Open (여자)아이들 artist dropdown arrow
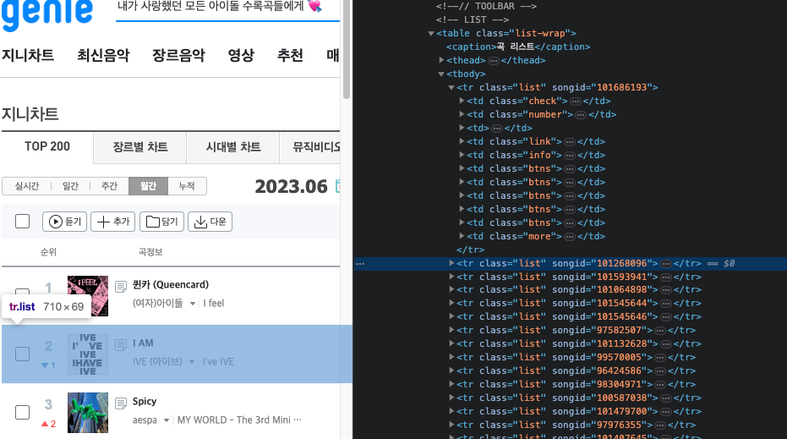This screenshot has width=787, height=439. tap(192, 304)
